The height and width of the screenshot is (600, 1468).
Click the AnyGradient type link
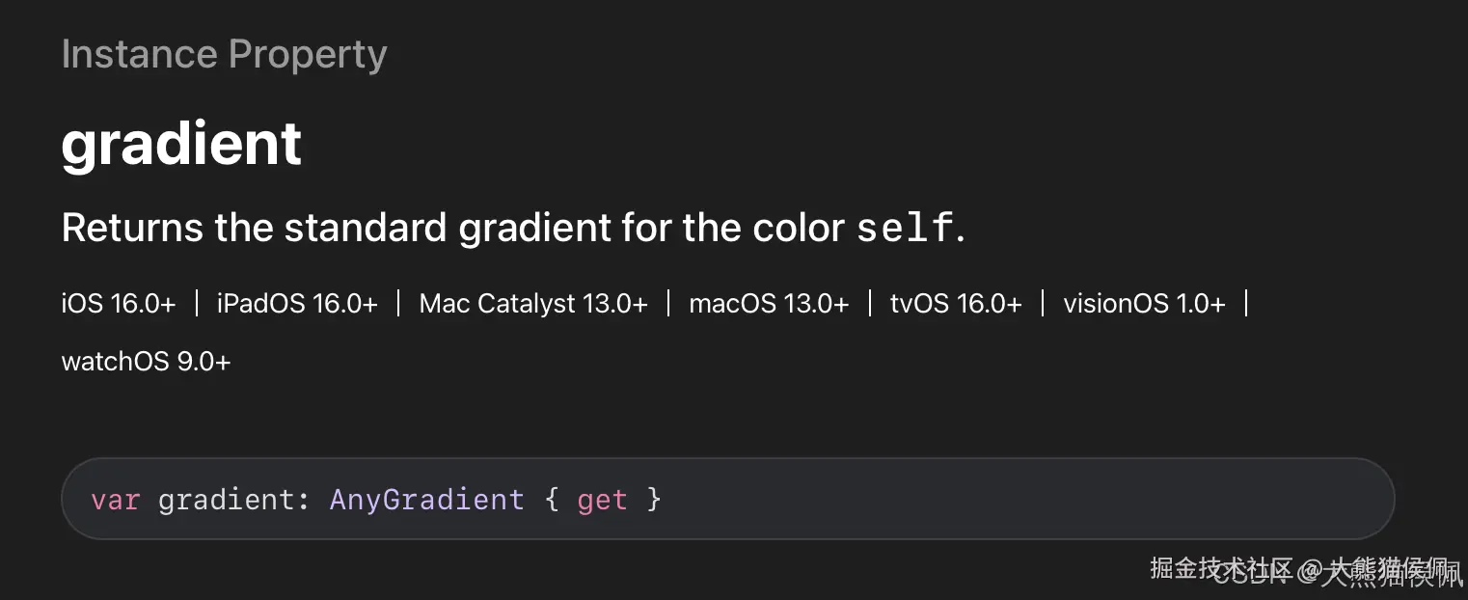(x=426, y=500)
